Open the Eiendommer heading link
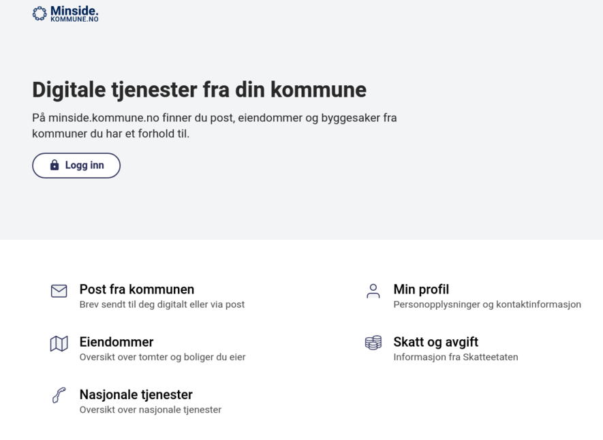 tap(117, 342)
